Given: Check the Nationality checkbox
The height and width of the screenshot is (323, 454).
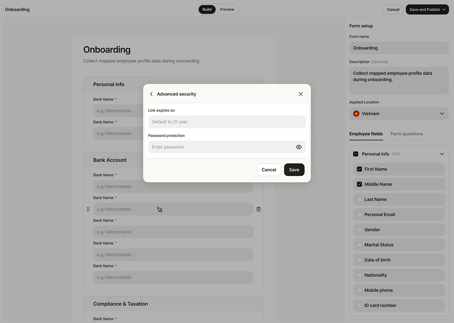Looking at the screenshot, I should pyautogui.click(x=359, y=275).
